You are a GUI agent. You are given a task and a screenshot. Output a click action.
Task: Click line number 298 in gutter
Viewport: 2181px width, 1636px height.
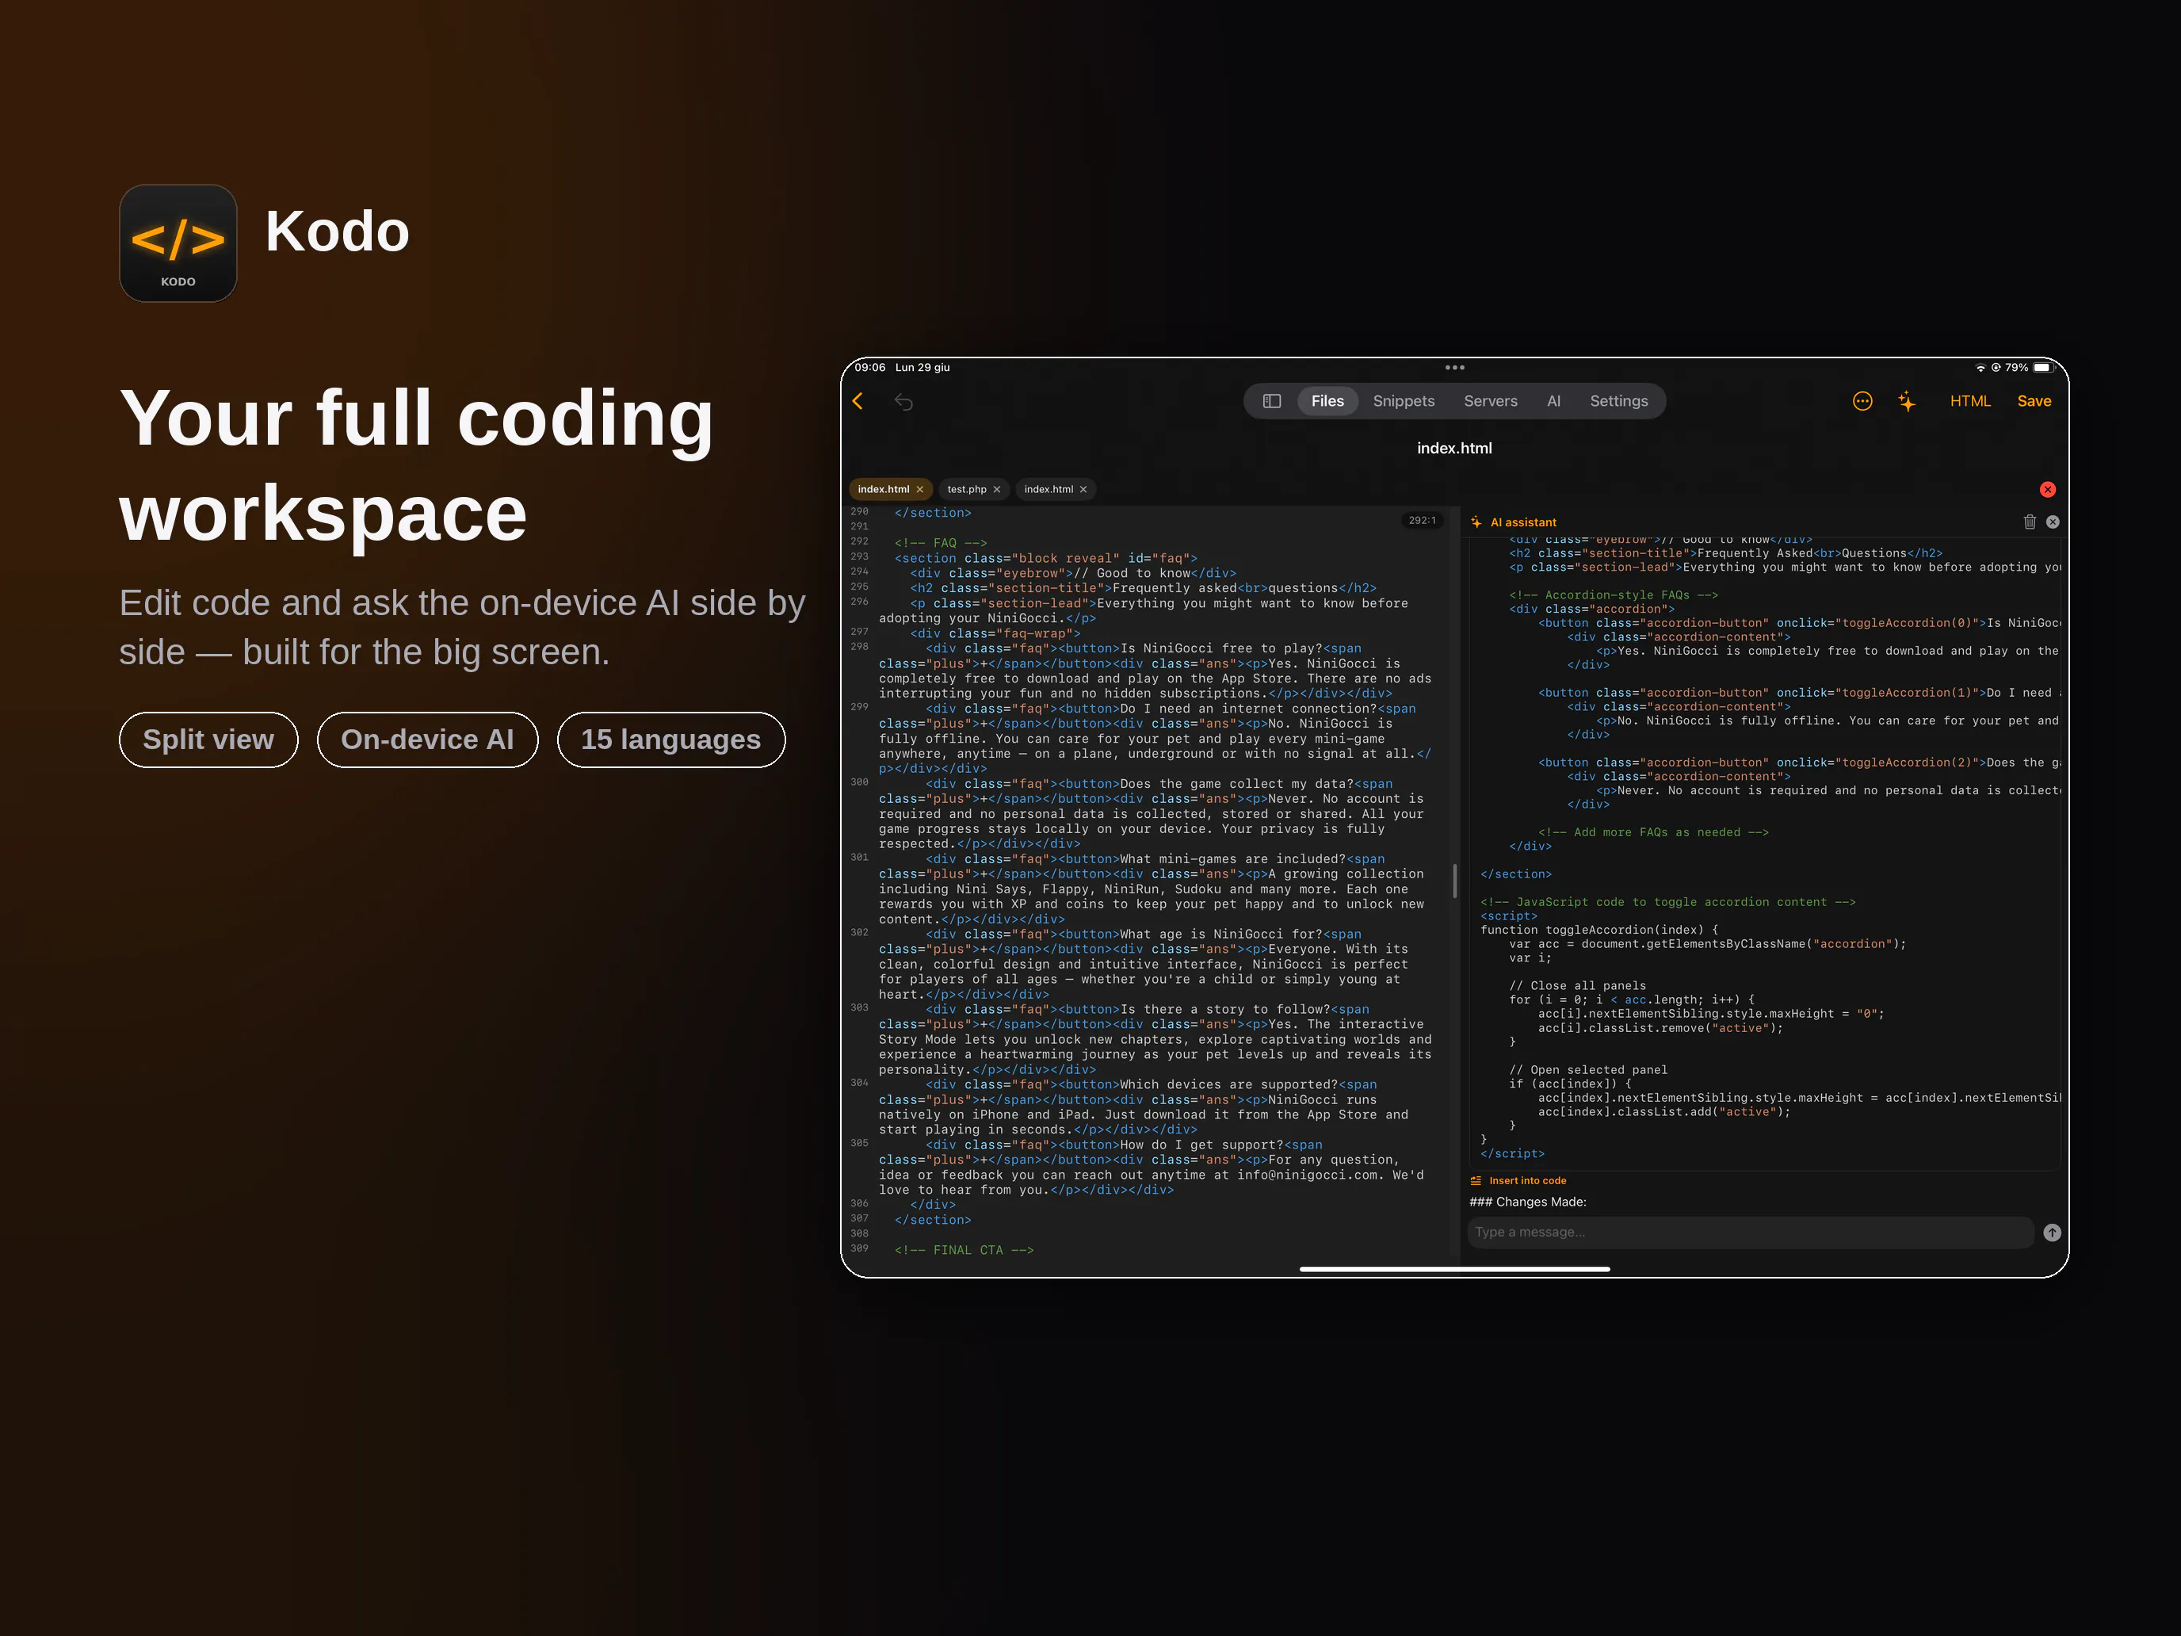pos(859,647)
